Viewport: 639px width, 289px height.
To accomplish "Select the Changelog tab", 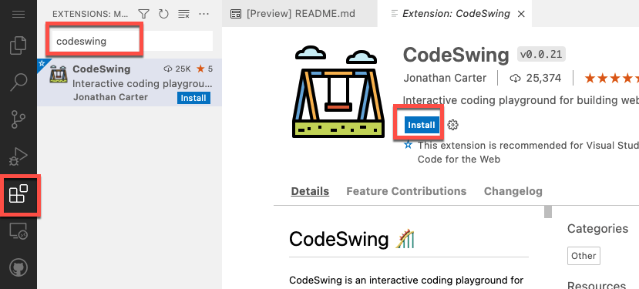I will pyautogui.click(x=513, y=191).
